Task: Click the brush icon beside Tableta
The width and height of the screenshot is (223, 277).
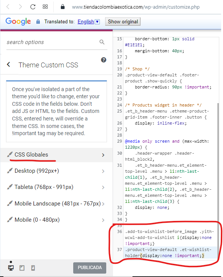Action: (10, 187)
